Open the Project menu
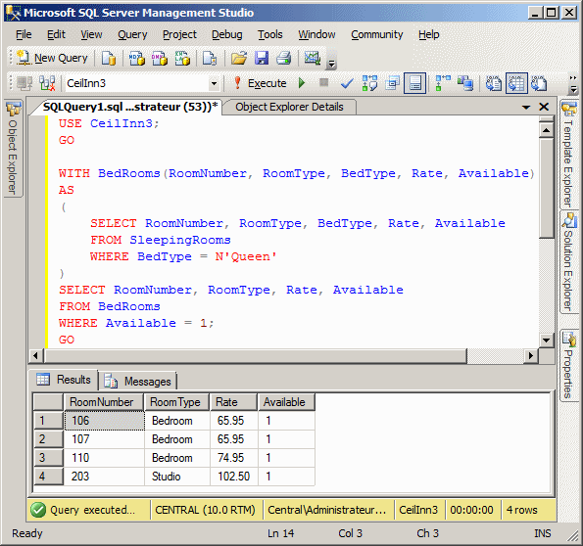 [x=179, y=34]
